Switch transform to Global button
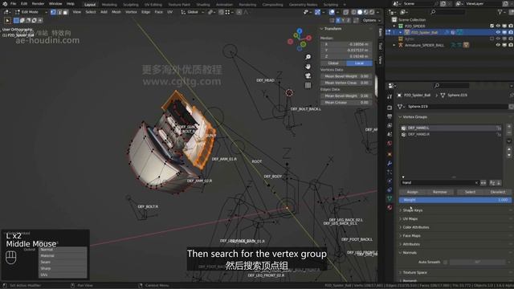The width and height of the screenshot is (514, 289). tap(333, 63)
